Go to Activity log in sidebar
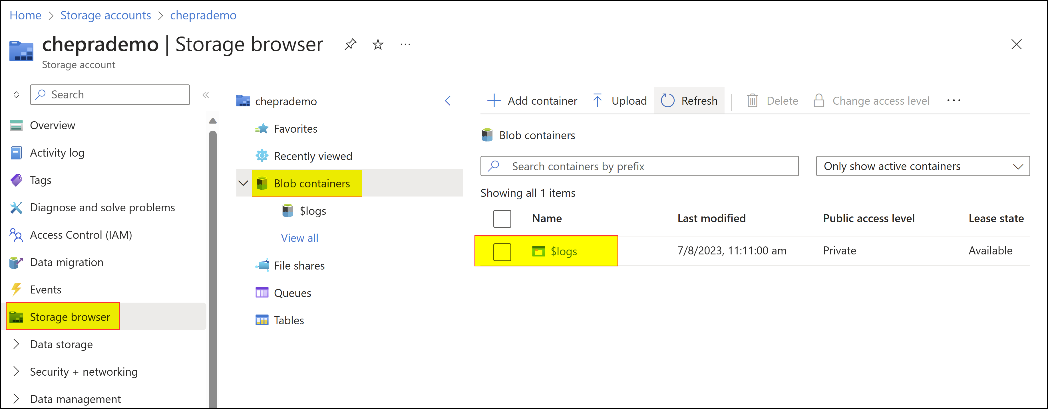1048x409 pixels. pos(57,153)
